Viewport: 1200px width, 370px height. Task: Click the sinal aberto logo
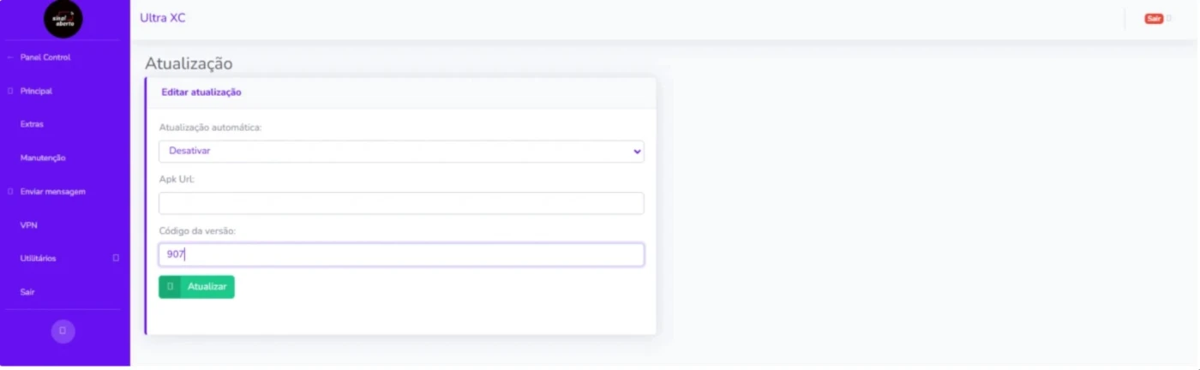[x=63, y=19]
